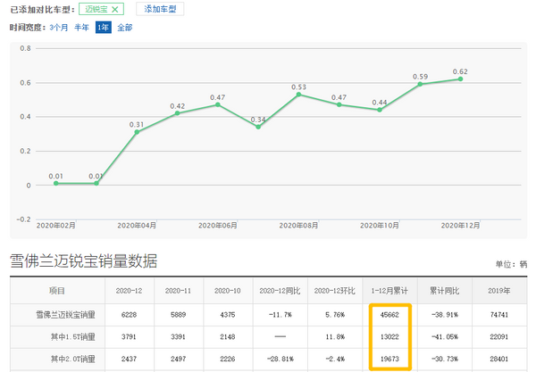
Task: Click the cumulative total cell 45662
Action: pyautogui.click(x=389, y=315)
